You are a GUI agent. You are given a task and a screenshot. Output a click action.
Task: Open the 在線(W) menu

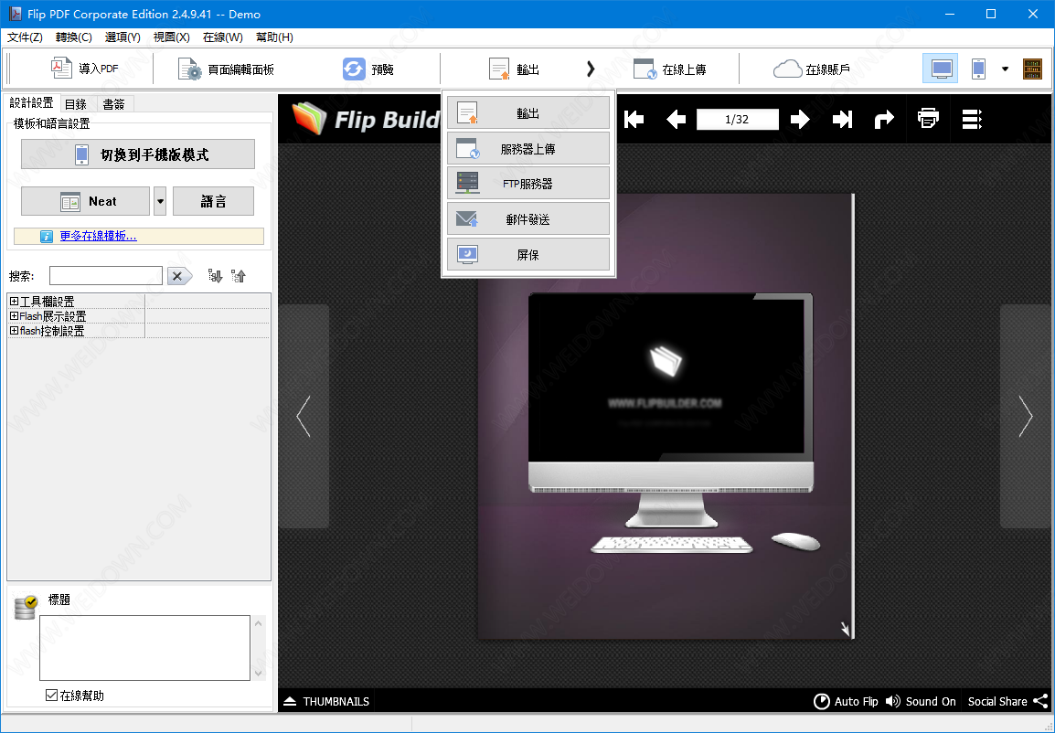[223, 37]
